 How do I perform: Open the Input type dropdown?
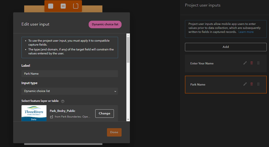(x=70, y=91)
